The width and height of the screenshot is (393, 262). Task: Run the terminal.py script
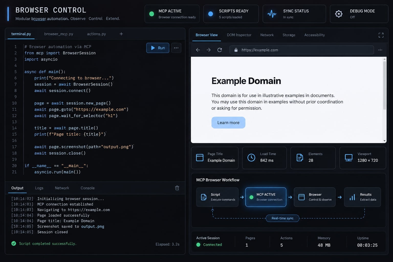click(158, 48)
